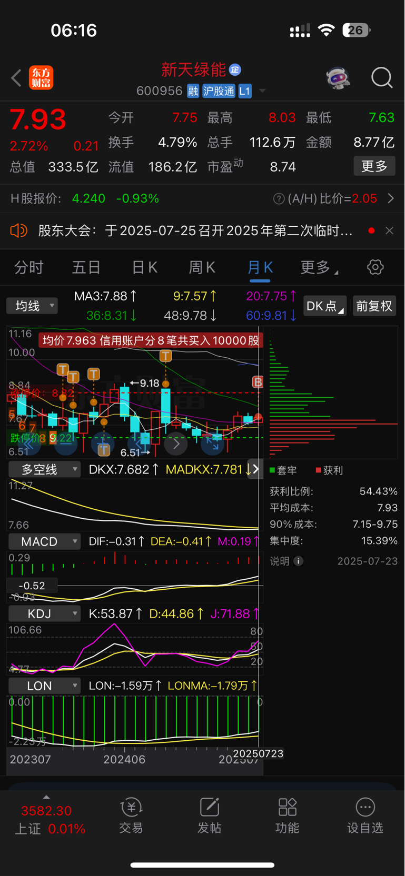Screen dimensions: 405x876
Task: Tap the 涨停价 8.82 label
Action: tap(42, 392)
